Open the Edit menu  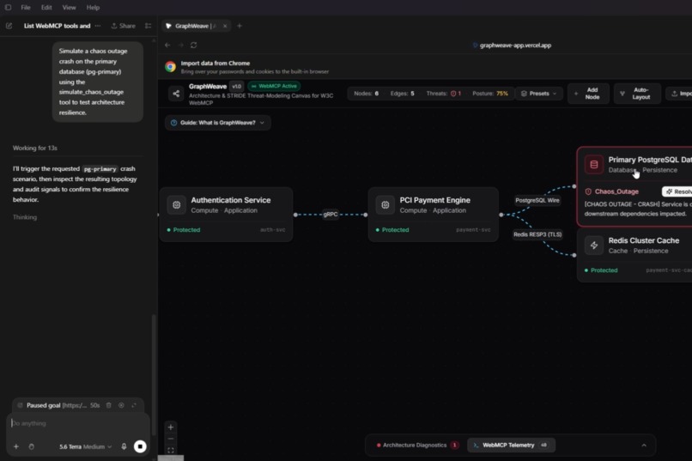point(46,8)
